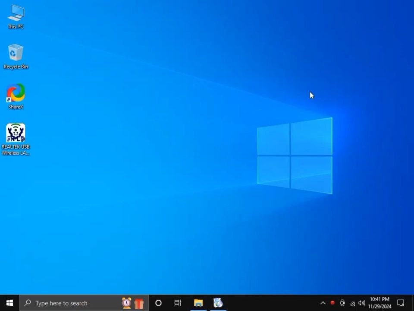Select the This PC desktop icon
The height and width of the screenshot is (311, 414).
click(x=16, y=17)
